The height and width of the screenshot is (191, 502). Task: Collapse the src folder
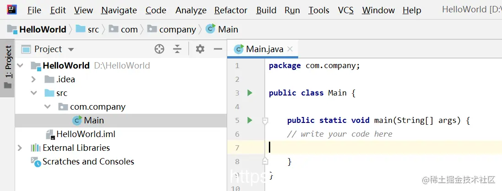pos(33,93)
